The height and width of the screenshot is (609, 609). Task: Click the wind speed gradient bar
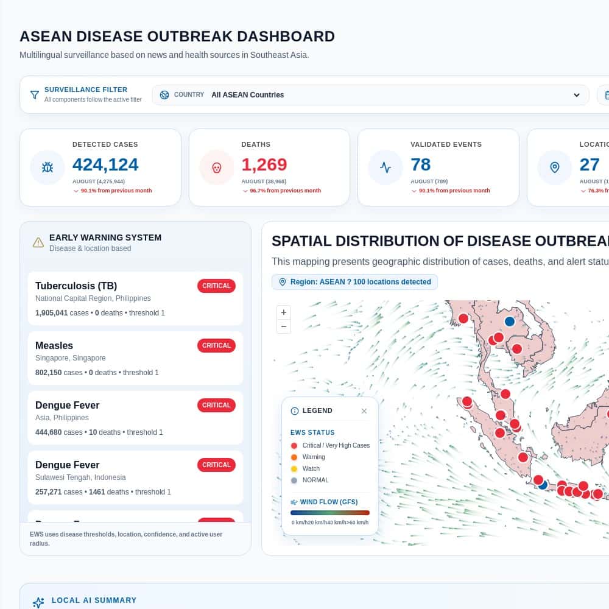point(329,513)
